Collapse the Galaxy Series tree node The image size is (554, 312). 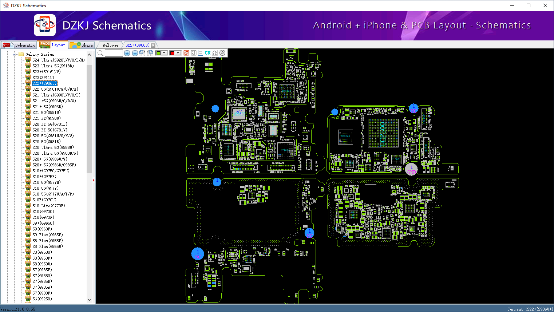(x=15, y=54)
